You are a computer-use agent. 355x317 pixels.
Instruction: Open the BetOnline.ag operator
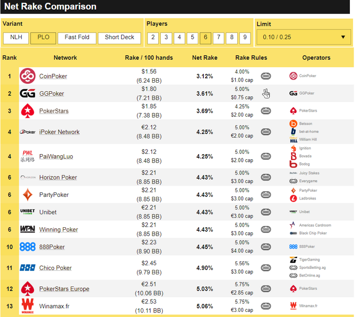point(305,275)
